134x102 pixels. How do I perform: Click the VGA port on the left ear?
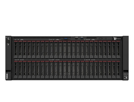(8, 42)
